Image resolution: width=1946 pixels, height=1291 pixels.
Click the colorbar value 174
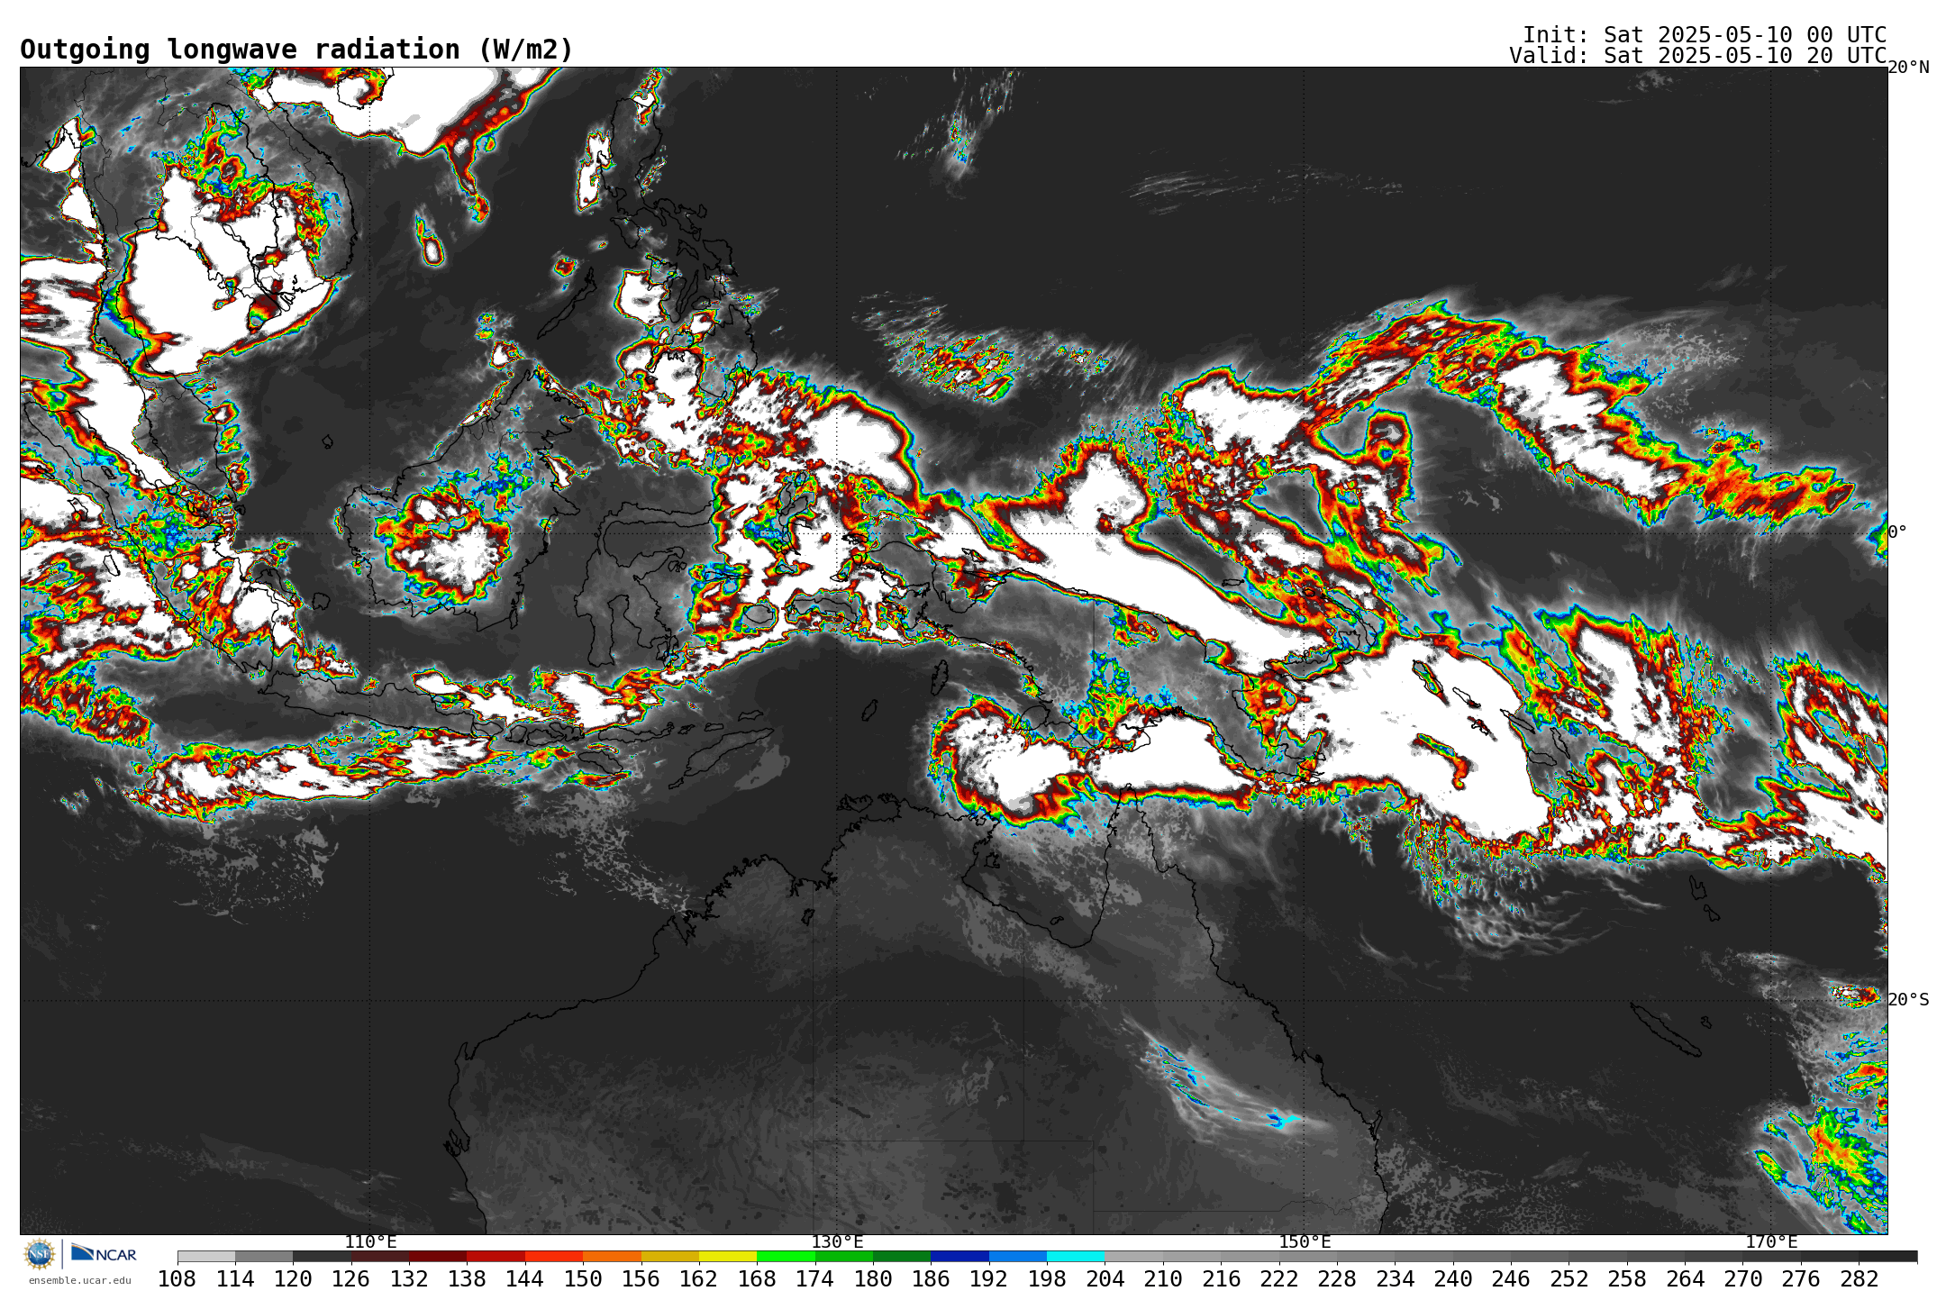click(815, 1279)
